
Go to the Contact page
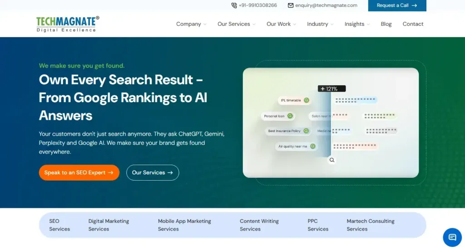pyautogui.click(x=413, y=24)
